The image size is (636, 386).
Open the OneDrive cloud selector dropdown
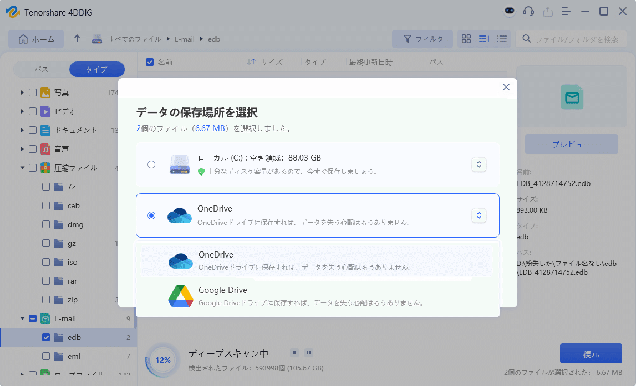[x=479, y=215]
